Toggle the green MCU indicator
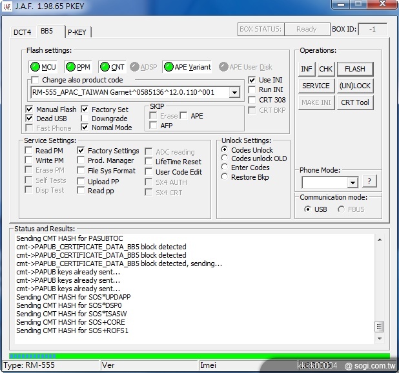The height and width of the screenshot is (373, 399). click(x=43, y=67)
